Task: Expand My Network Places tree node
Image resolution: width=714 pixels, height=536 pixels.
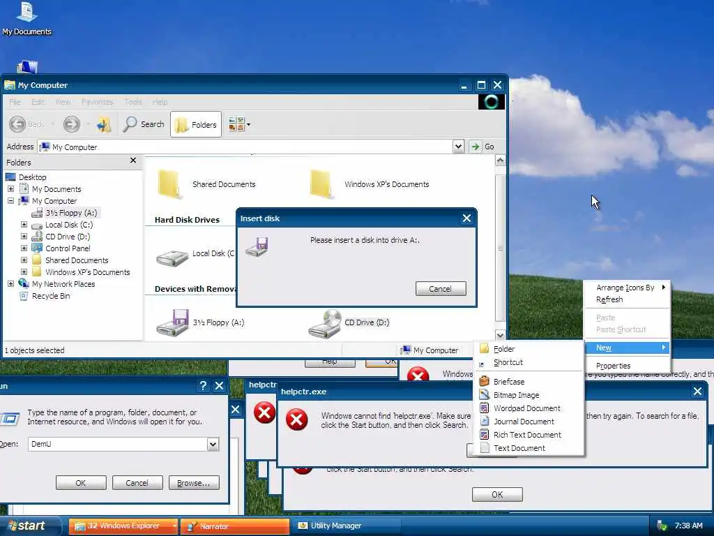Action: click(11, 284)
